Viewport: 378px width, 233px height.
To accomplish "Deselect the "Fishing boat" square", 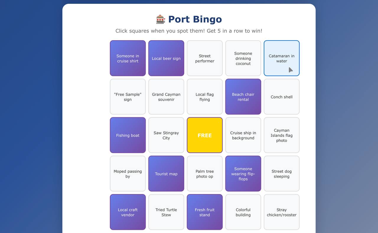I will (128, 135).
